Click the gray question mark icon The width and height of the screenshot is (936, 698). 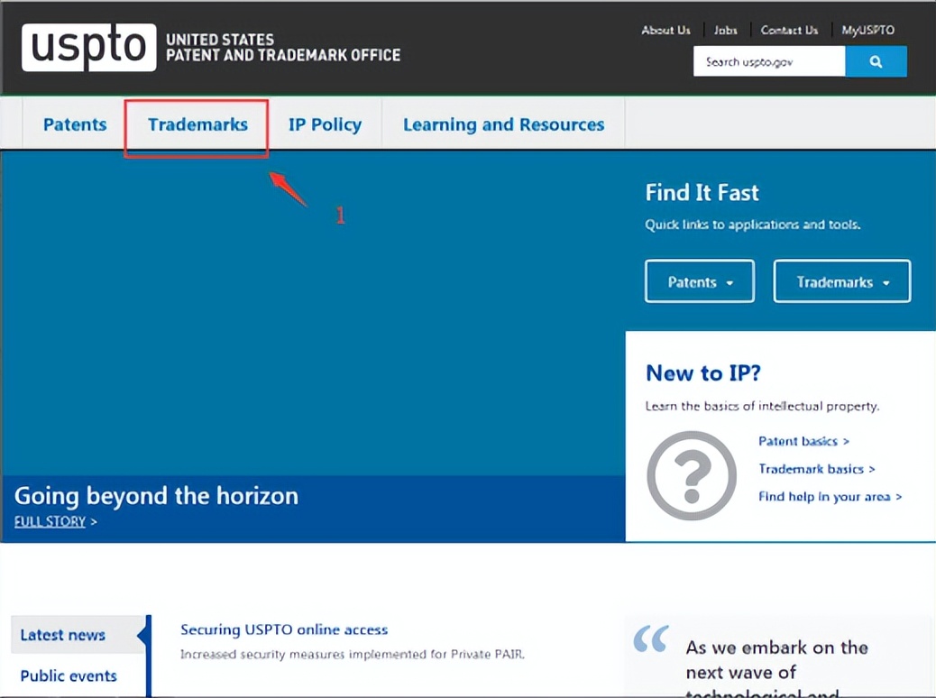[692, 475]
